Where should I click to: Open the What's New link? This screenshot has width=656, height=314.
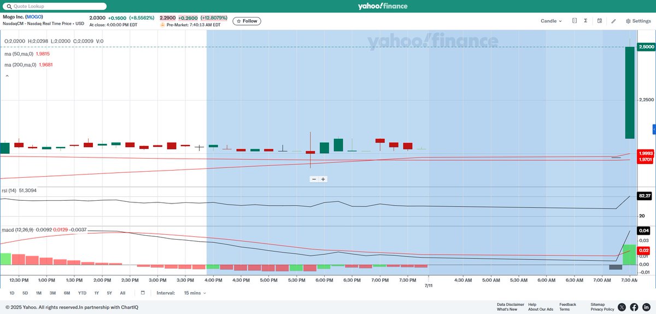coord(507,309)
